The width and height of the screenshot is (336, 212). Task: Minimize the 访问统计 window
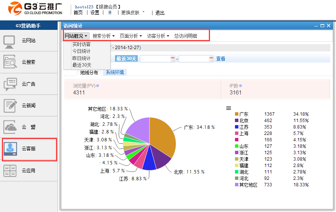(316, 26)
